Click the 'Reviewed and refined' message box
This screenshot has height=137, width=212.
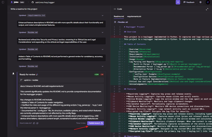[61, 41]
